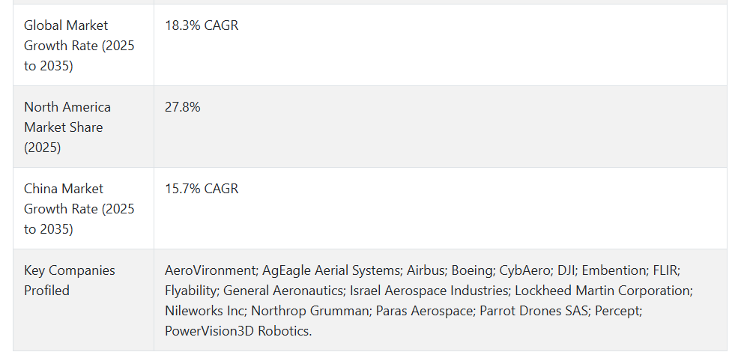Click the 18.3% CAGR value

(x=202, y=25)
